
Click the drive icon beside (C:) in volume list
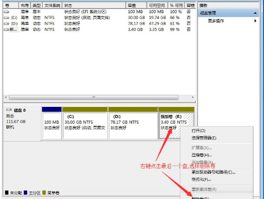[6, 17]
